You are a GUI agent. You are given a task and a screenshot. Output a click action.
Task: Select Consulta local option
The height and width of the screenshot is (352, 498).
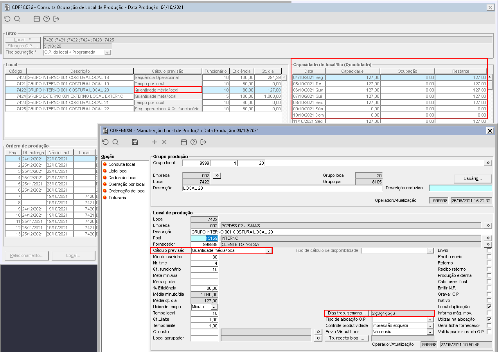(x=121, y=164)
